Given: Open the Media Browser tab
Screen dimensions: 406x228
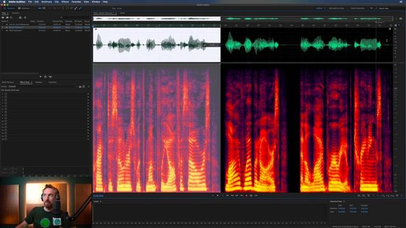Looking at the screenshot, I should [x=8, y=82].
